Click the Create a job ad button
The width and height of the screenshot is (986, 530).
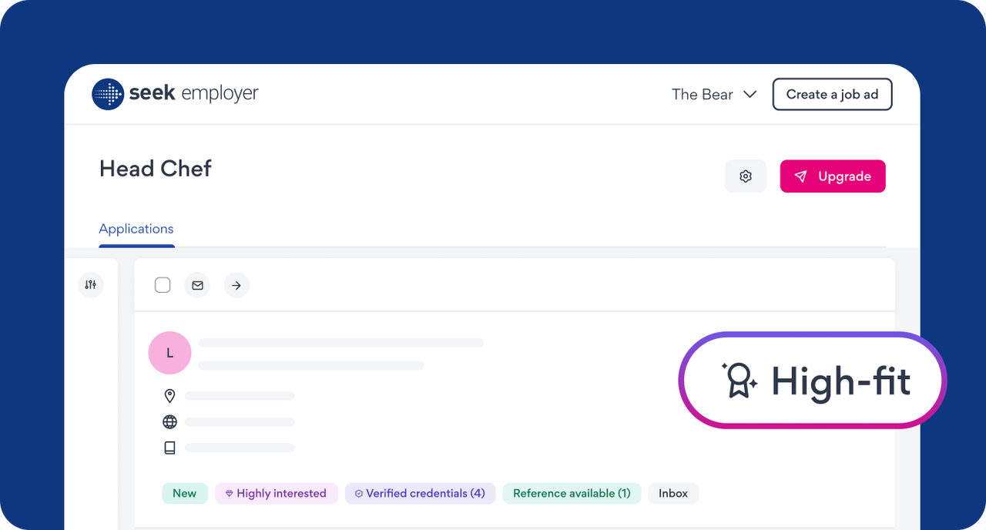(832, 95)
